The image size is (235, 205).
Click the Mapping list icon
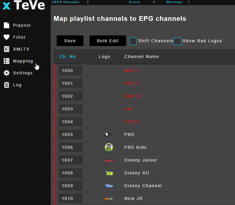pyautogui.click(x=7, y=61)
